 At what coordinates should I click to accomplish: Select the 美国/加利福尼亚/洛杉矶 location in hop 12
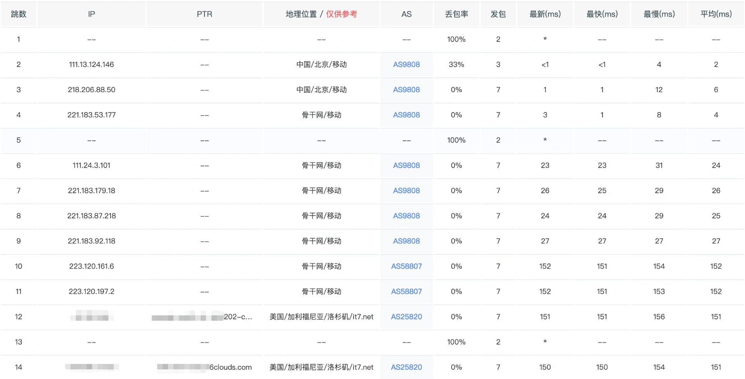(x=321, y=317)
